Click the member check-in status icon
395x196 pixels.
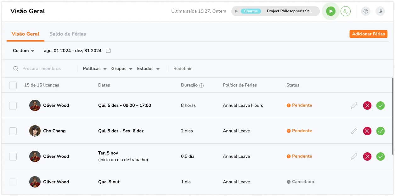pyautogui.click(x=346, y=11)
